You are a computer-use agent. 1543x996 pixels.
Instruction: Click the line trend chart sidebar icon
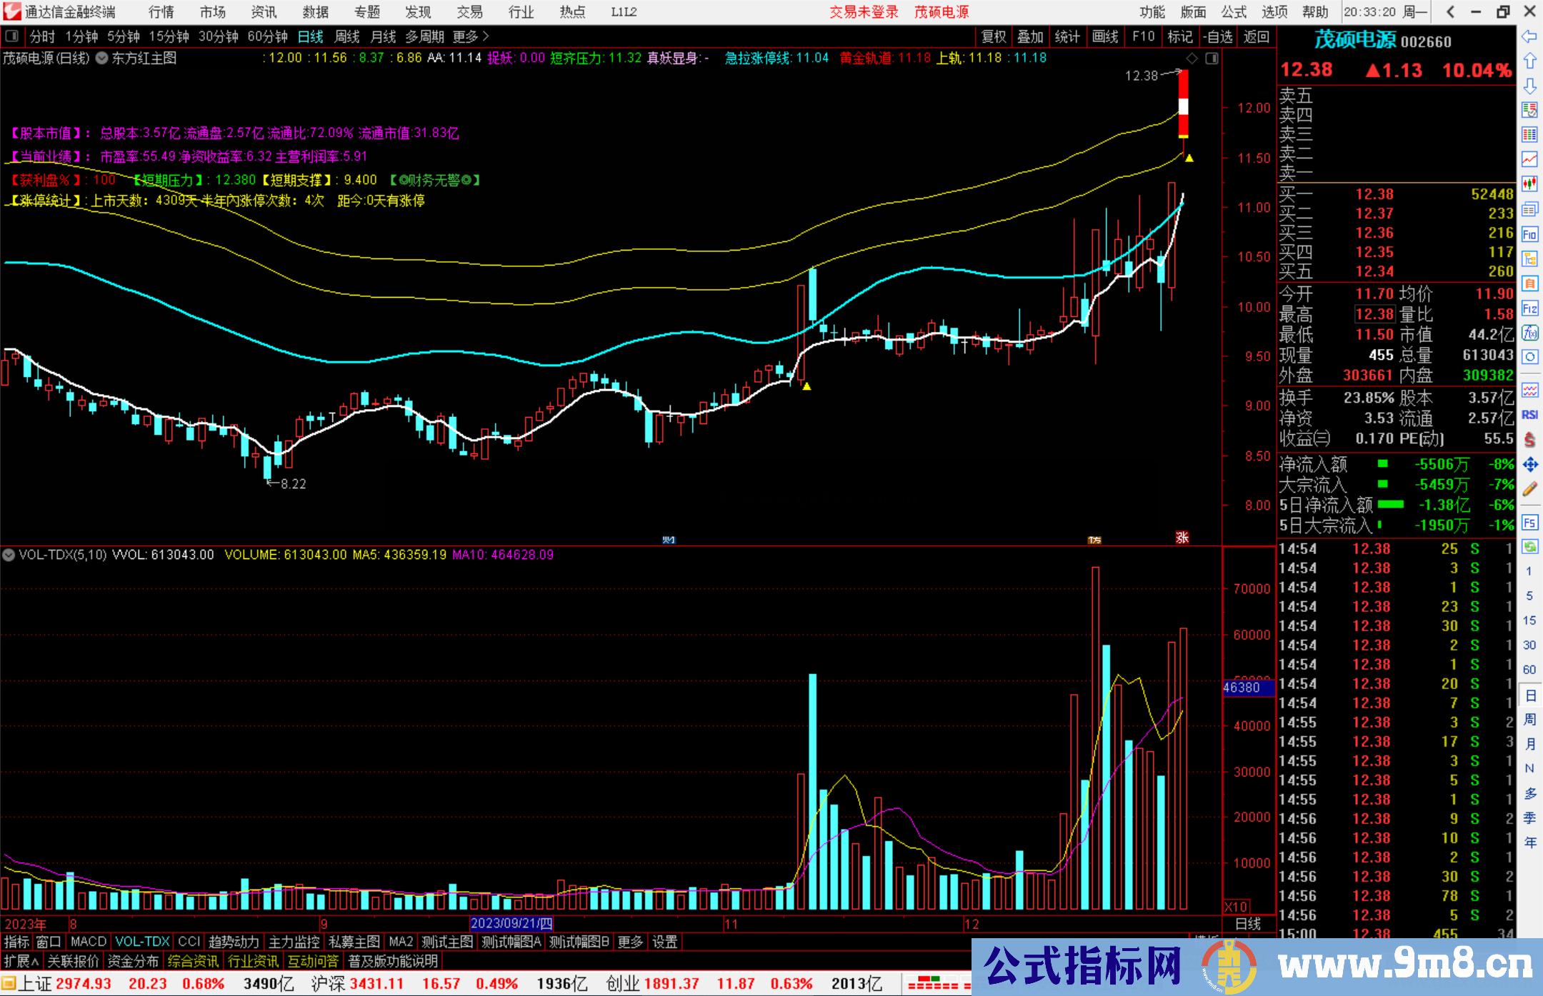tap(1529, 159)
